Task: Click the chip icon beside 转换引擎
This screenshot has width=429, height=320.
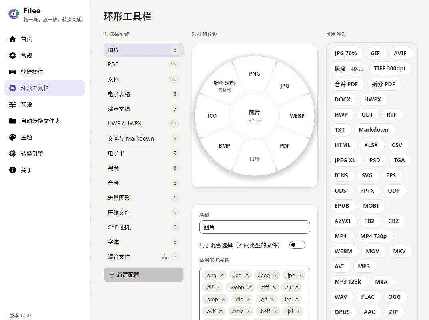Action: 12,153
